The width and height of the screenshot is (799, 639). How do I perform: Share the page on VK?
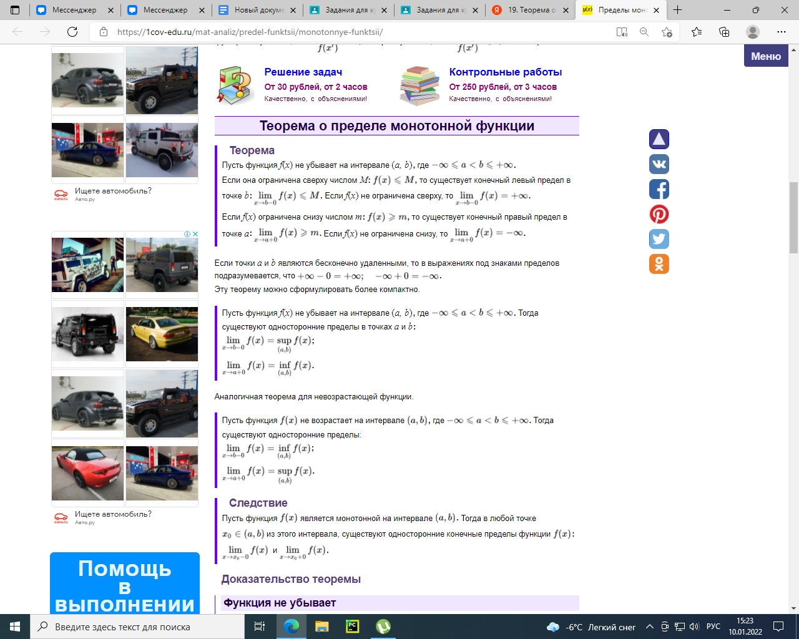(659, 164)
